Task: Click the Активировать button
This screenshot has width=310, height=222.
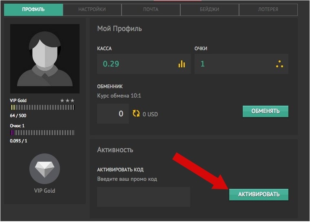Action: pos(259,194)
